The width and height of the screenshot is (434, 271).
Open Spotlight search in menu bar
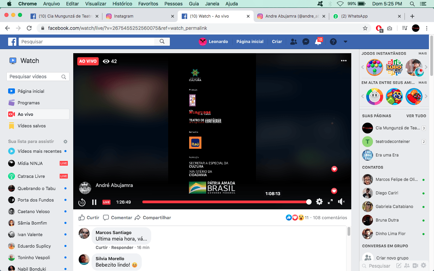(412, 4)
